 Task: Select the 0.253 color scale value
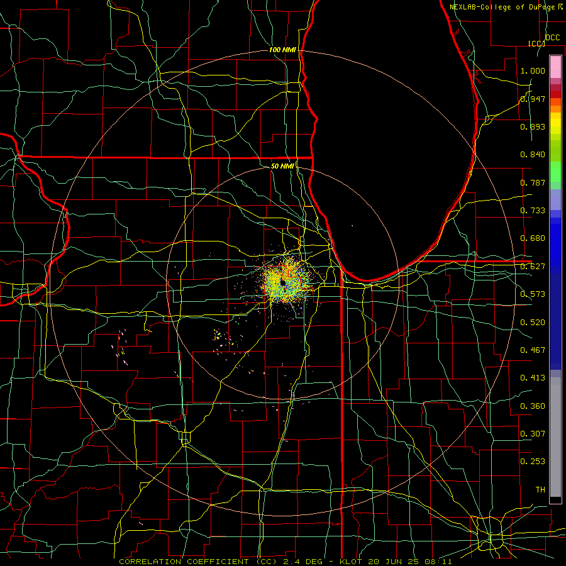pyautogui.click(x=533, y=462)
